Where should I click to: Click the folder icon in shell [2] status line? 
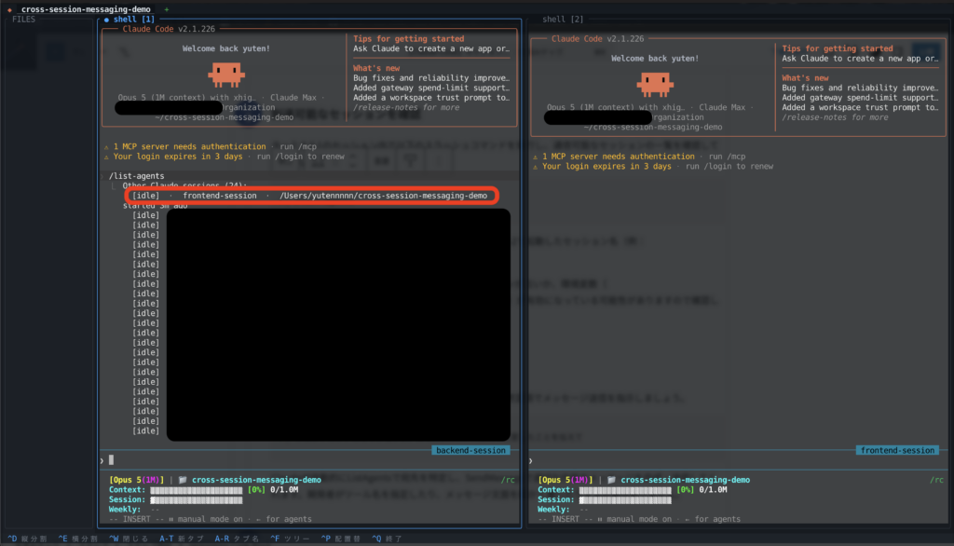click(611, 480)
